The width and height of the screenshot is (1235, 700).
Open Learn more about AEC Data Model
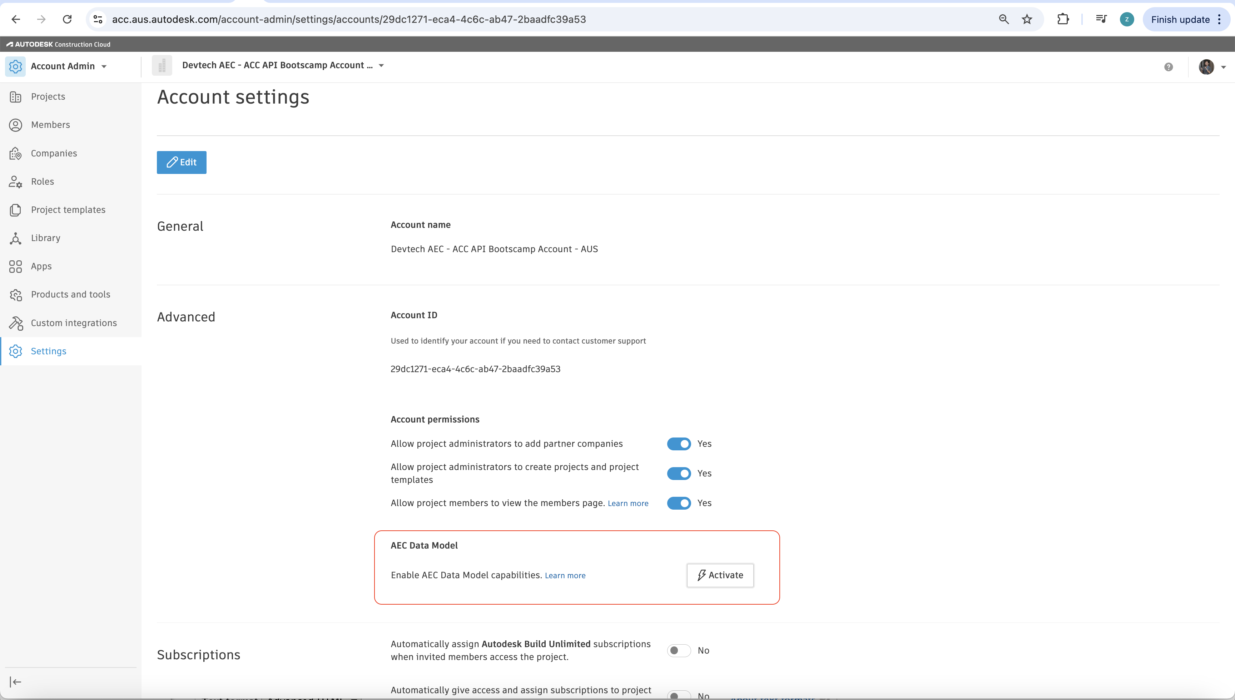pos(565,575)
